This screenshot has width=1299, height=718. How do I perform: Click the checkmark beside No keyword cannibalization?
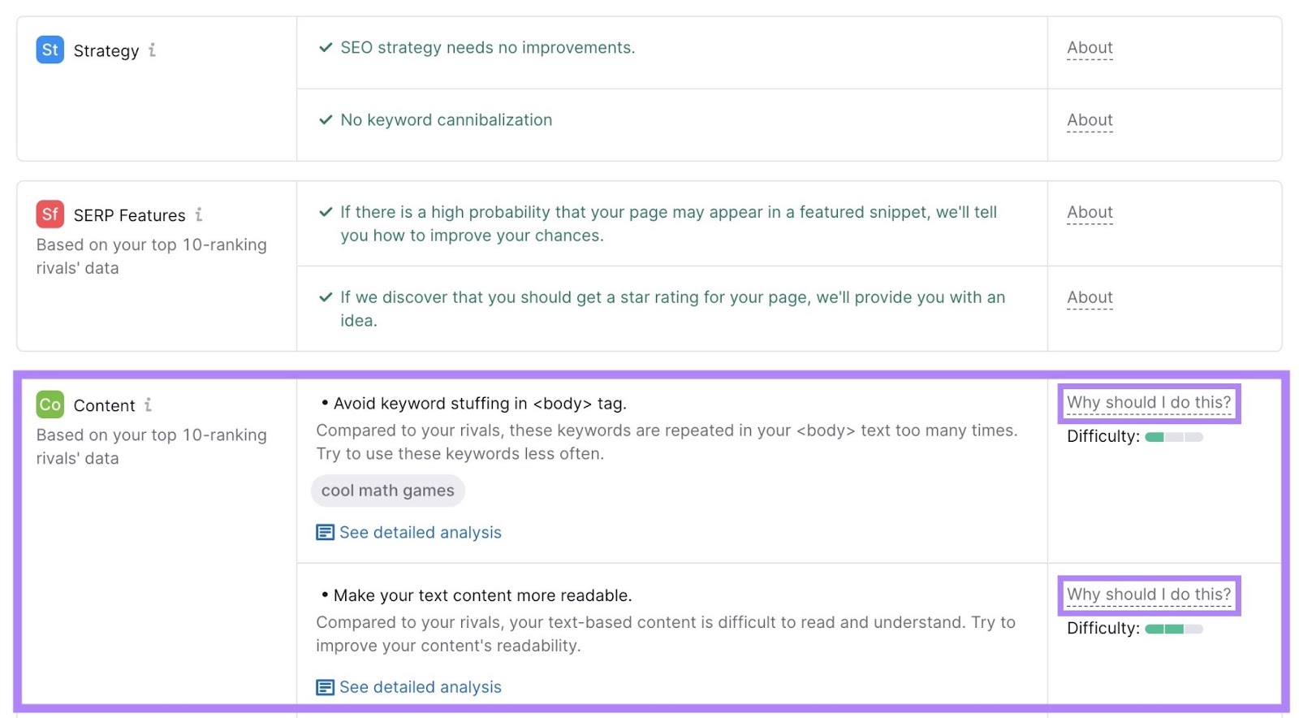tap(325, 119)
